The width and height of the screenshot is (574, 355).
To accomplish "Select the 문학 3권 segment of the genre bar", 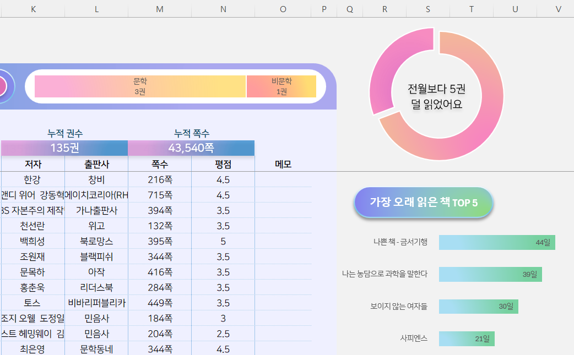I will tap(140, 86).
